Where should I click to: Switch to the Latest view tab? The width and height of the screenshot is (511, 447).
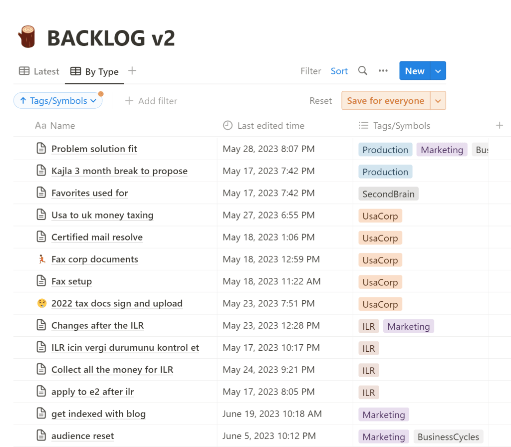(x=39, y=71)
